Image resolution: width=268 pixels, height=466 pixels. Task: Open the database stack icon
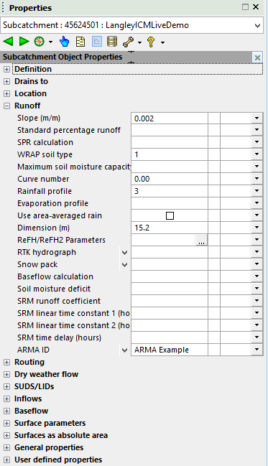[112, 42]
